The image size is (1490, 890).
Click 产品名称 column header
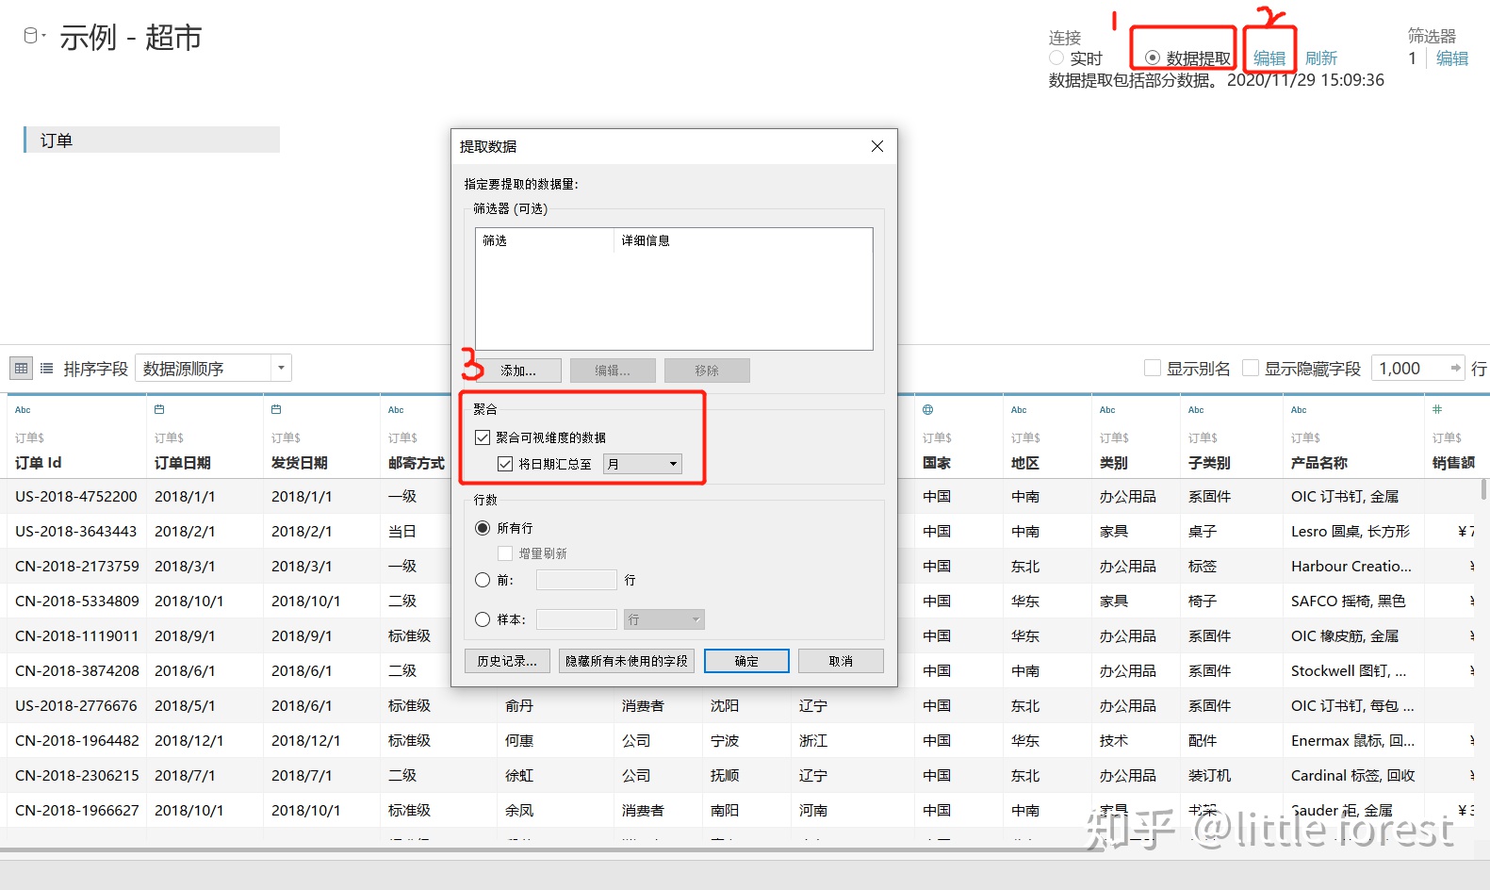[x=1318, y=463]
